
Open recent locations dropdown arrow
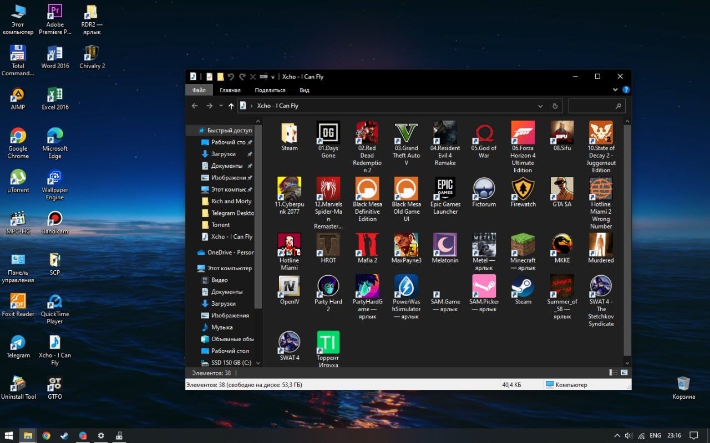click(x=221, y=106)
